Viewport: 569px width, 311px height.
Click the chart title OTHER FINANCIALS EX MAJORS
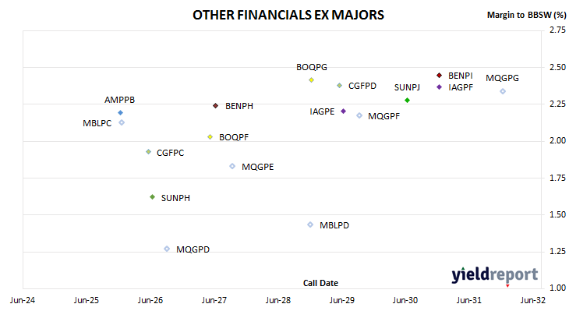tap(288, 15)
